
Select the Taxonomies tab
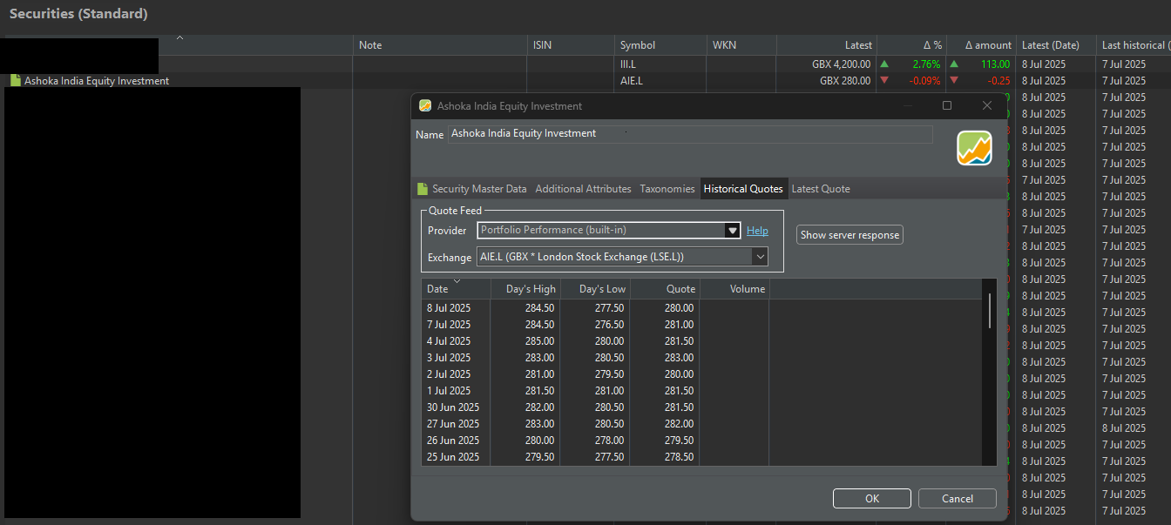pos(667,189)
